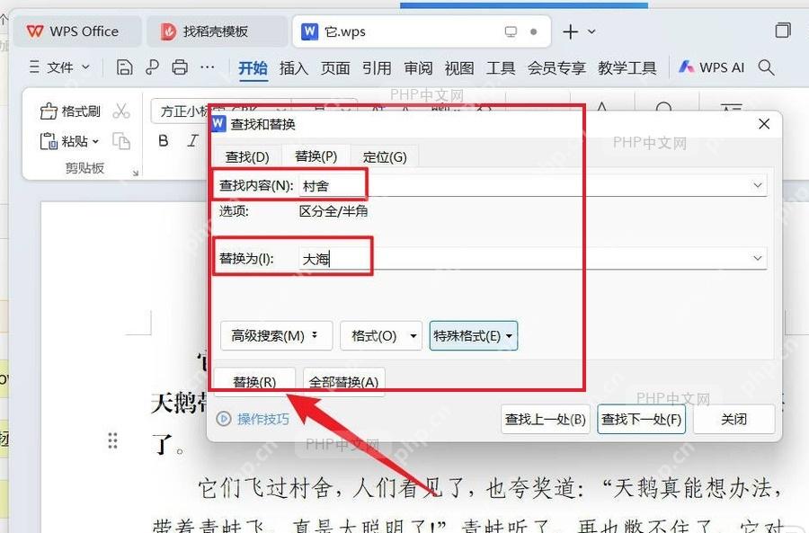Click the 全部替换(A) button
809x533 pixels.
(x=343, y=382)
